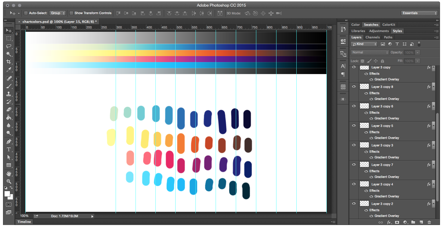
Task: Select the Brush tool
Action: (9, 85)
